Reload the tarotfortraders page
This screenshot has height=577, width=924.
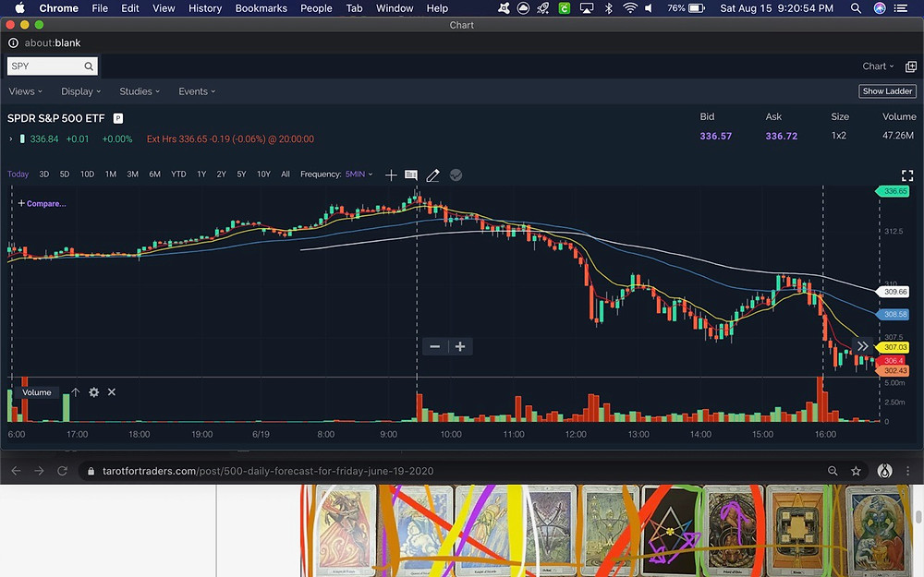click(62, 471)
